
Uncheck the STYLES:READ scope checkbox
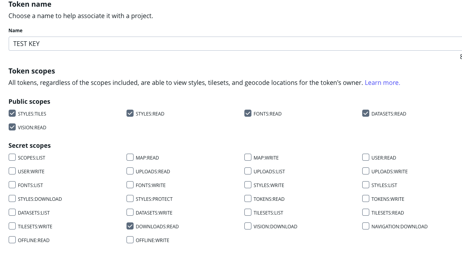point(130,113)
